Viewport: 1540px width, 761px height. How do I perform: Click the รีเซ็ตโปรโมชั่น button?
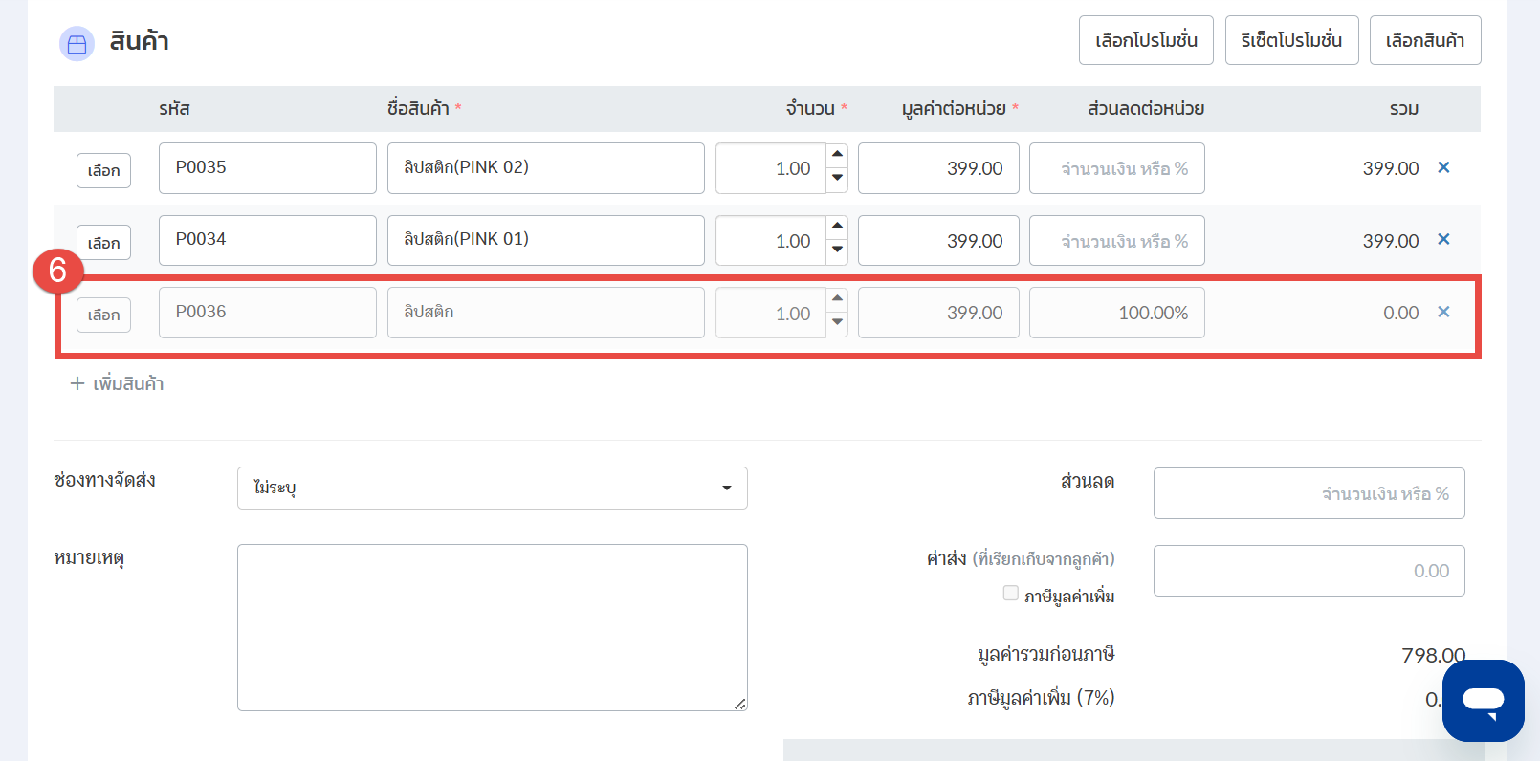point(1291,40)
